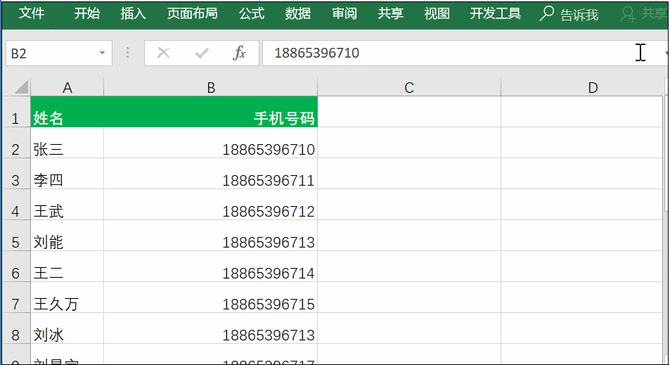This screenshot has width=670, height=365.
Task: Select row 3 header
Action: click(x=15, y=174)
